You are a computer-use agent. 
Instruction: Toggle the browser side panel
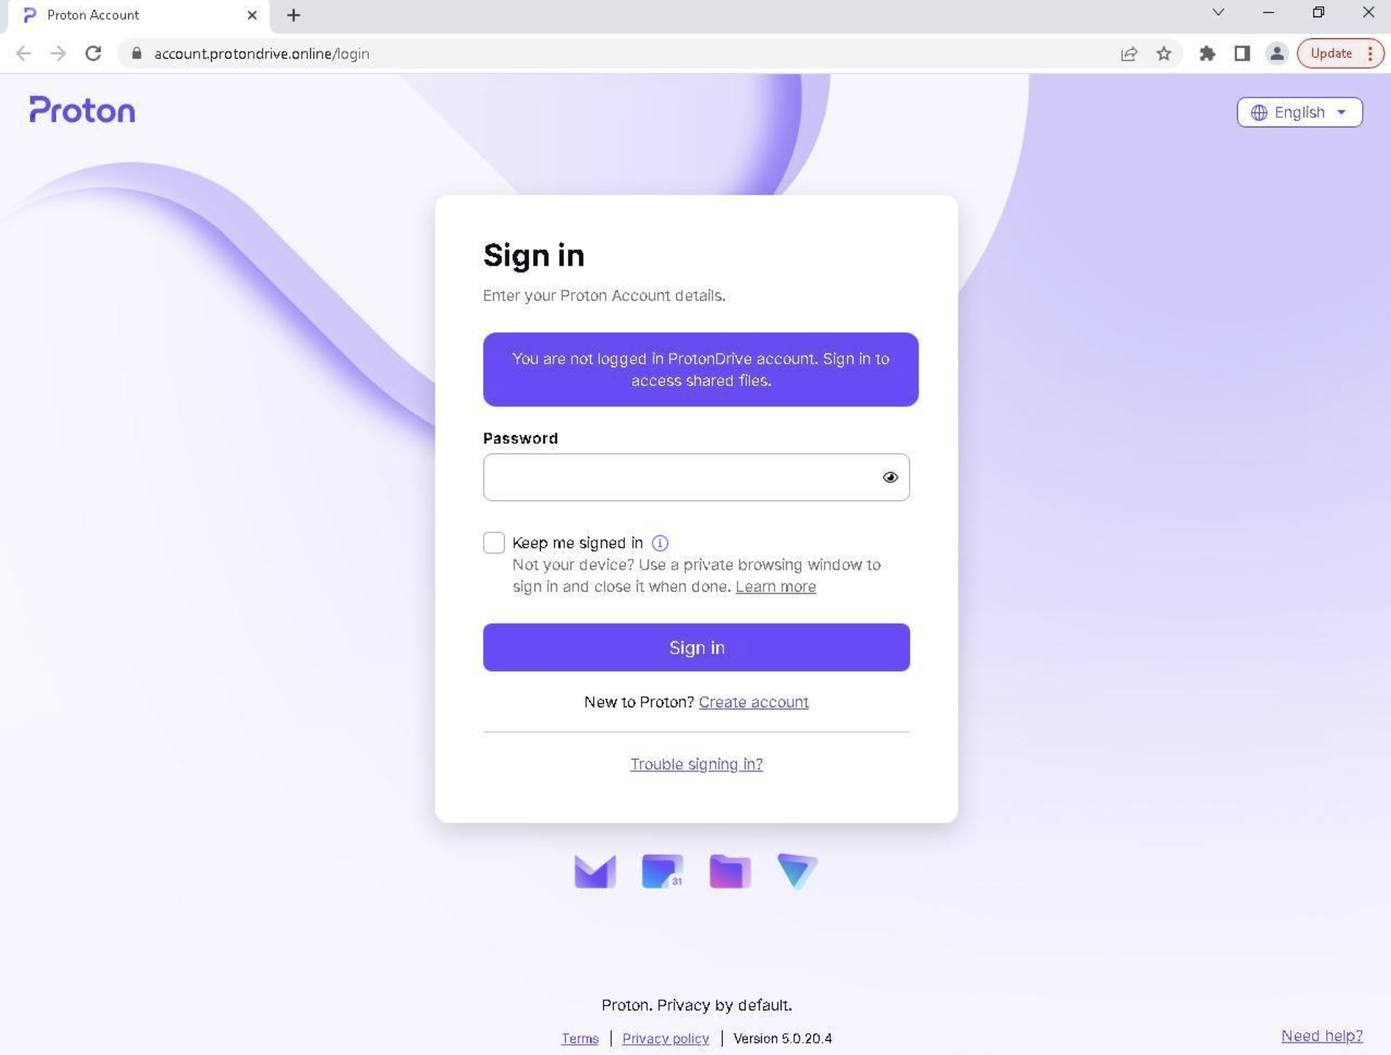click(1242, 54)
